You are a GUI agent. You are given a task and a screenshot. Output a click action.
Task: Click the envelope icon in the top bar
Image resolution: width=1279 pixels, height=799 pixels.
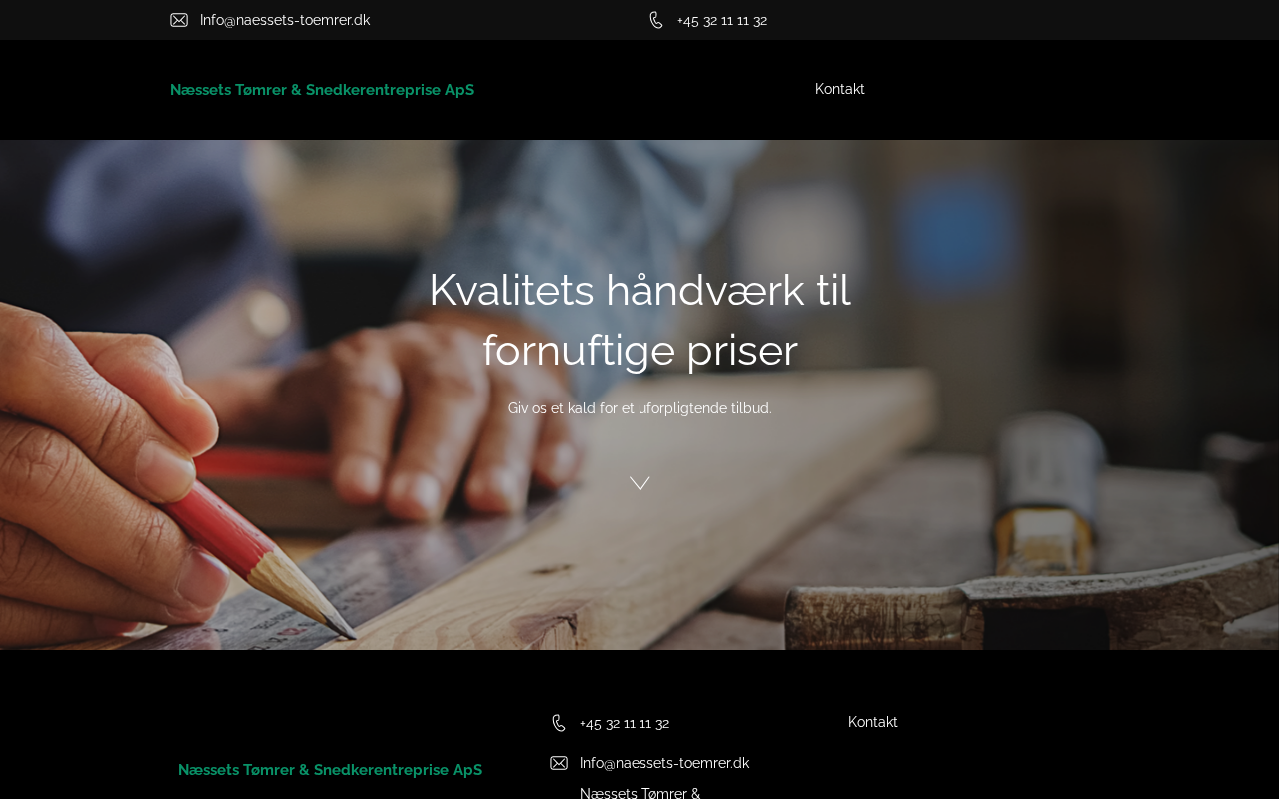[179, 20]
